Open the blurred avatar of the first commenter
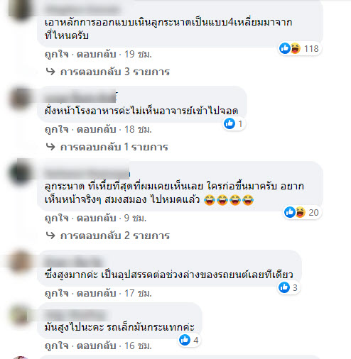The height and width of the screenshot is (359, 351). (x=20, y=10)
